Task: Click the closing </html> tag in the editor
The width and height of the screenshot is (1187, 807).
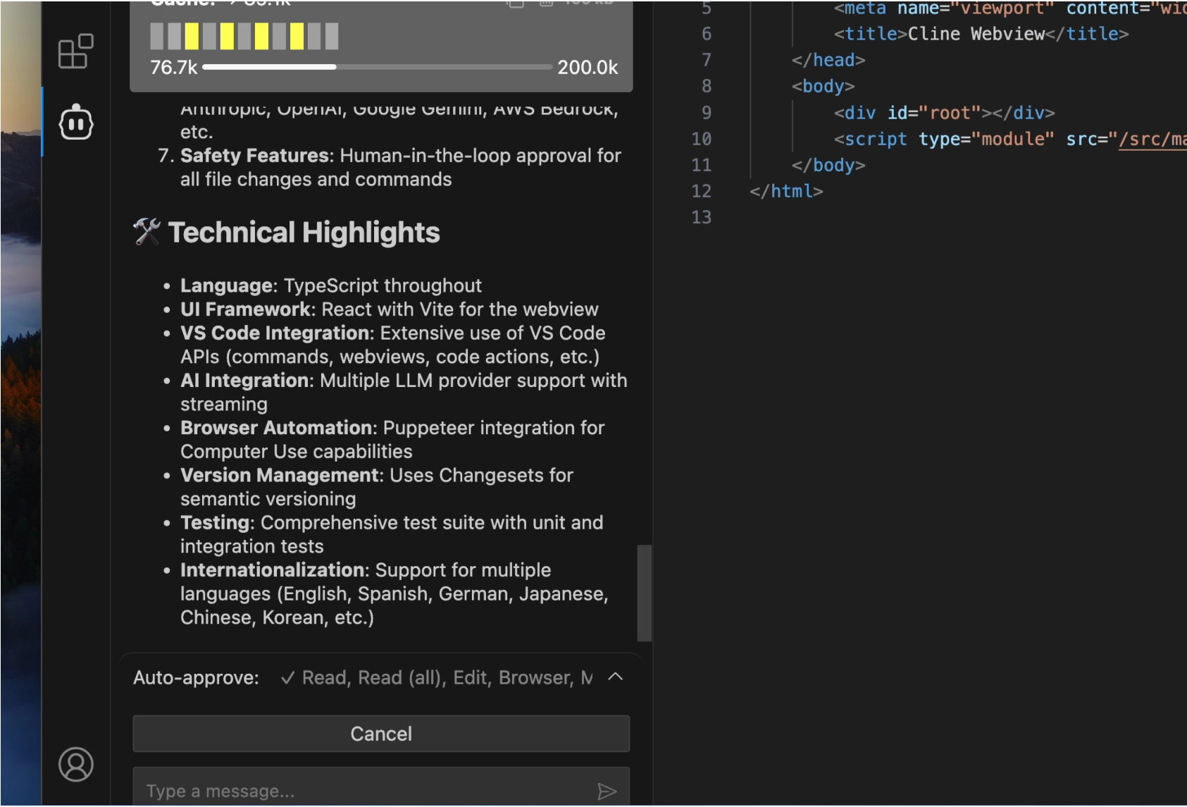Action: click(786, 191)
